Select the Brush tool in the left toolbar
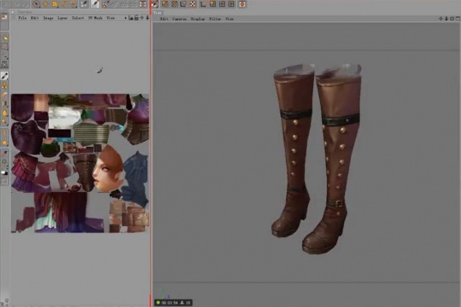Viewport: 461px width, 307px height. pos(5,76)
